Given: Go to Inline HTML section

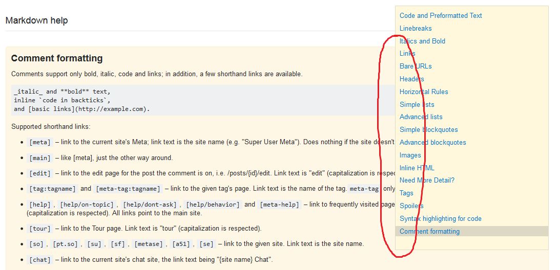Looking at the screenshot, I should 417,168.
